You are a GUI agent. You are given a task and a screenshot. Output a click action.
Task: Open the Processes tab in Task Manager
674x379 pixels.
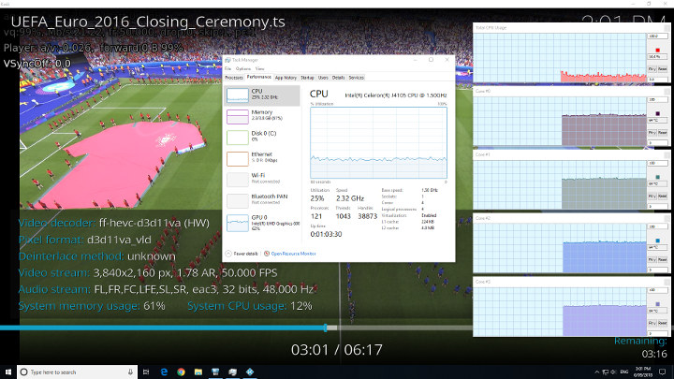(x=234, y=78)
